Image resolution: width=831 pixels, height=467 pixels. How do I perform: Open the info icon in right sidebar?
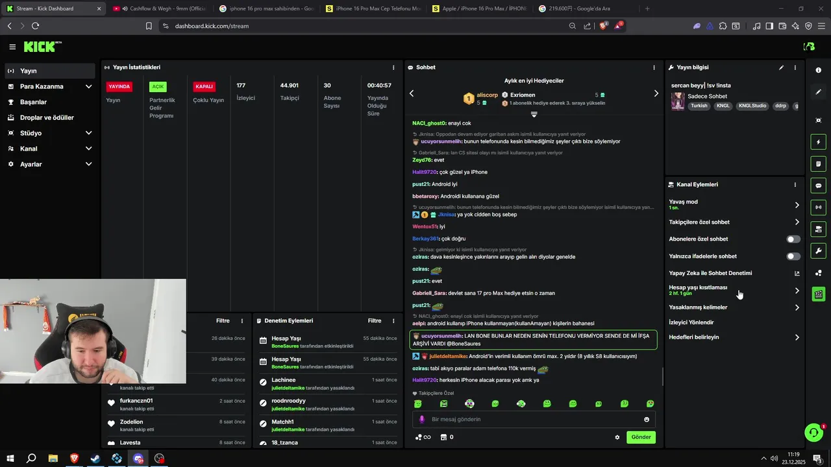pyautogui.click(x=819, y=70)
